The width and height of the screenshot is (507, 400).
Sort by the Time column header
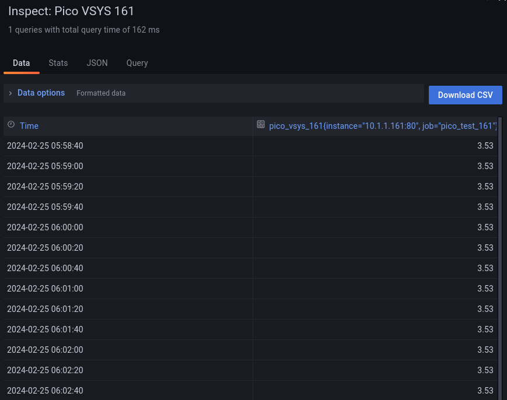pos(29,126)
